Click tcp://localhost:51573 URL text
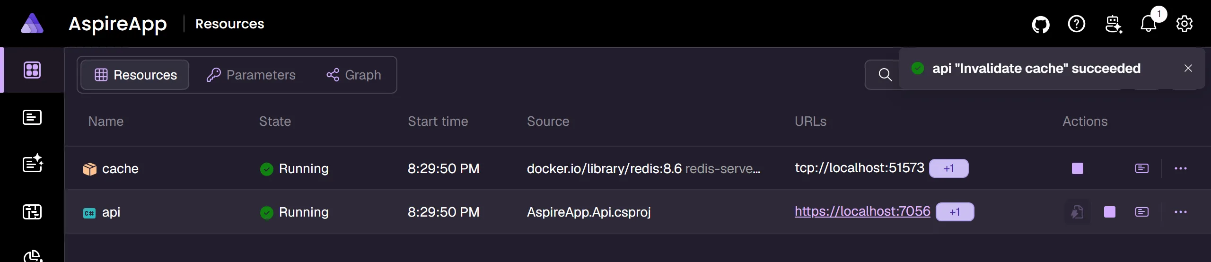 [x=860, y=167]
